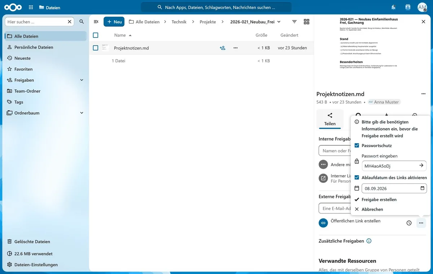
Task: Close the details sidebar
Action: 424,22
